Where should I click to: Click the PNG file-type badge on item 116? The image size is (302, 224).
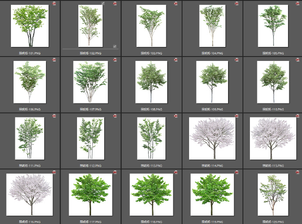click(x=54, y=172)
